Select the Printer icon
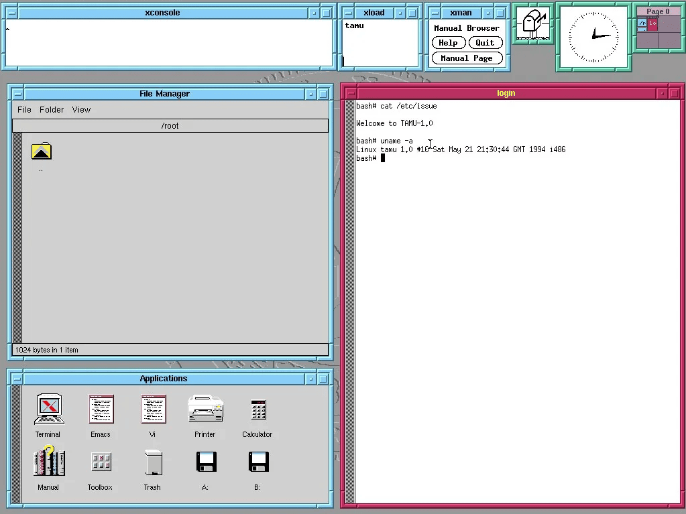Screen dimensions: 686x514 tap(206, 408)
